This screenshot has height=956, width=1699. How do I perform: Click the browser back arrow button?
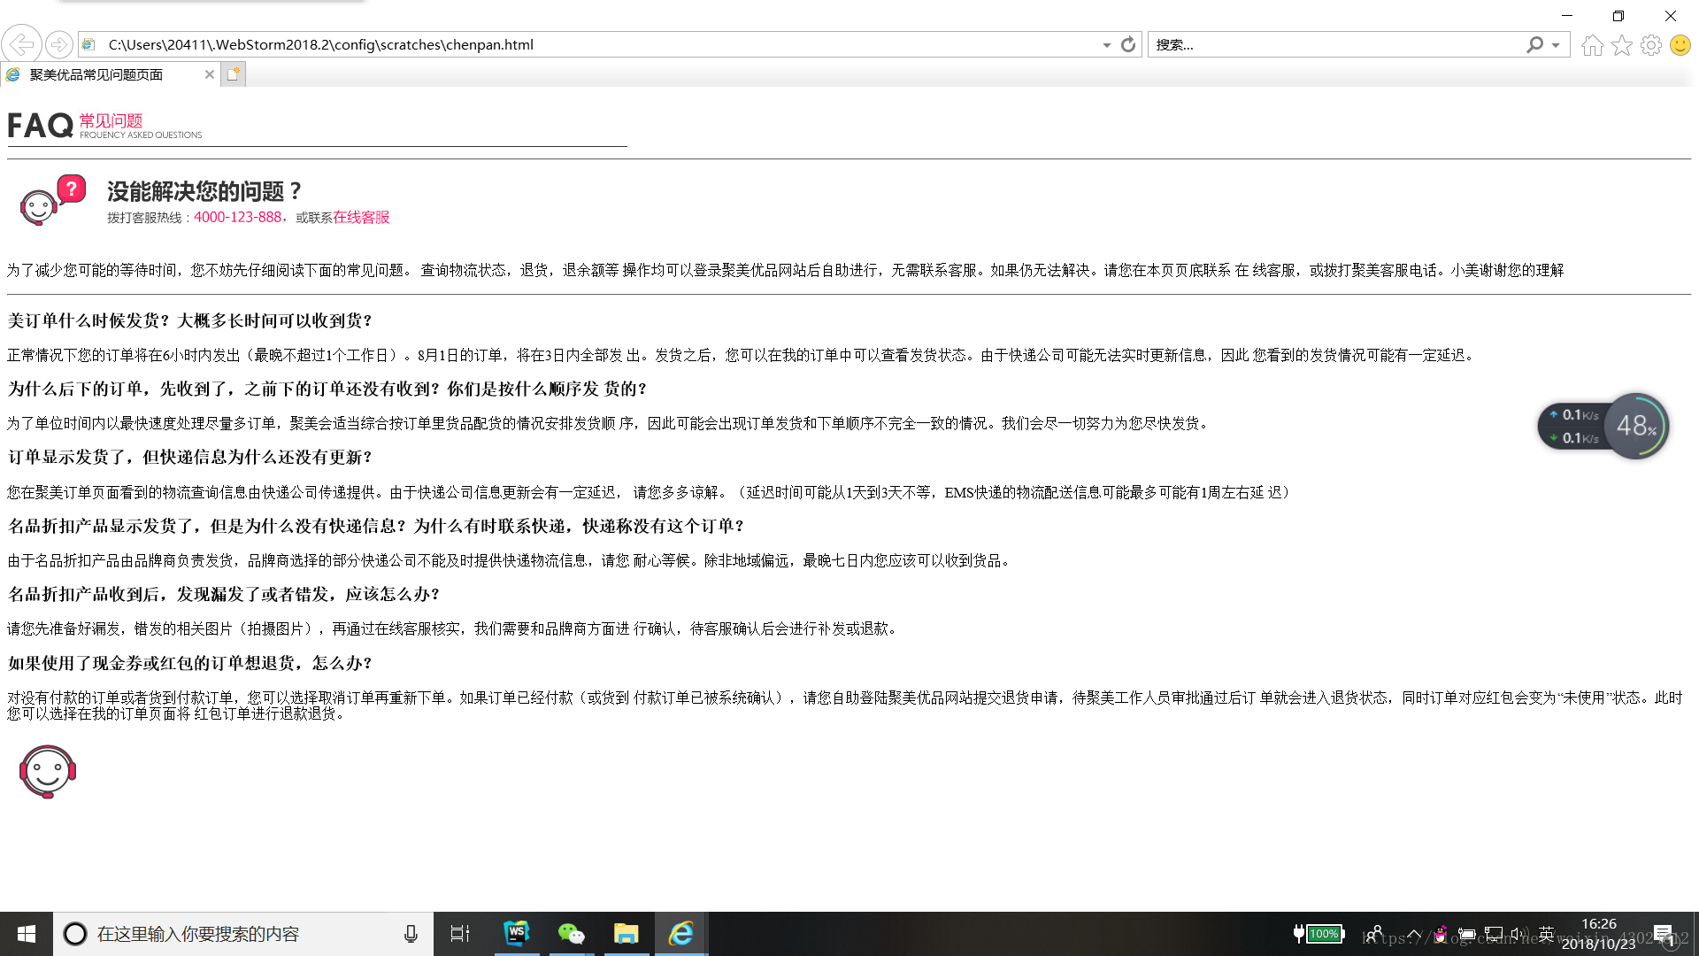[x=21, y=44]
